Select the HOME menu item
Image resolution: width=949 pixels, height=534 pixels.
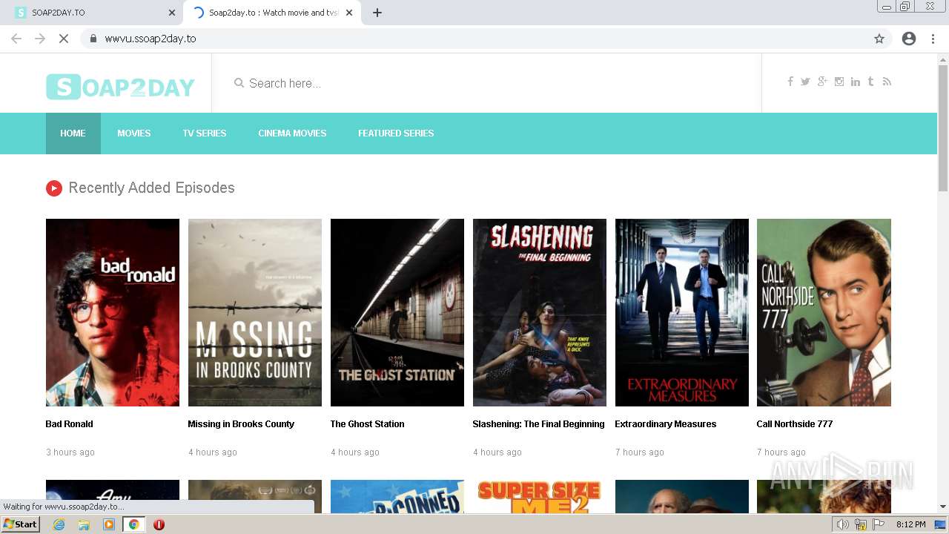(x=73, y=133)
